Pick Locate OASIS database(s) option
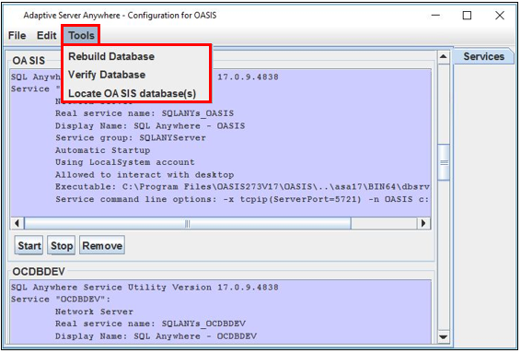 pos(132,93)
